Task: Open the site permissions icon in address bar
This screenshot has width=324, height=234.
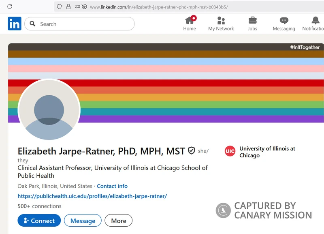Action: click(77, 7)
